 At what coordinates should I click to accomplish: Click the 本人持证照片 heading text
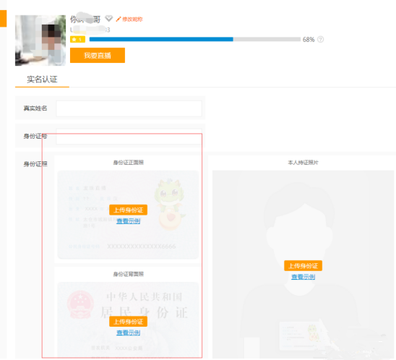303,163
